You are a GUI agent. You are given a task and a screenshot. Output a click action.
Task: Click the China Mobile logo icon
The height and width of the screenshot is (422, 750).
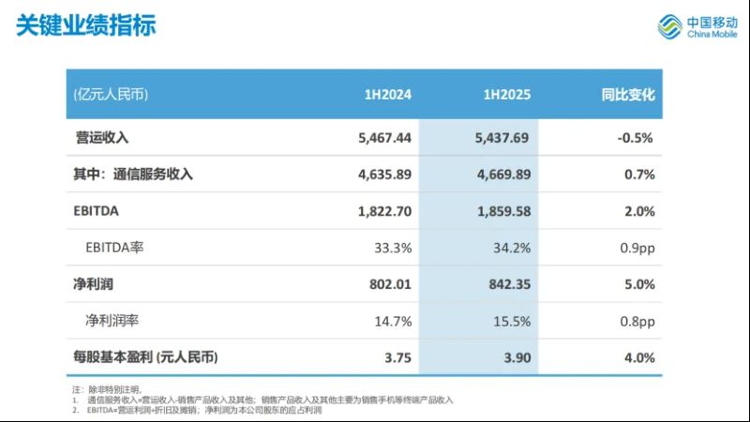(668, 28)
